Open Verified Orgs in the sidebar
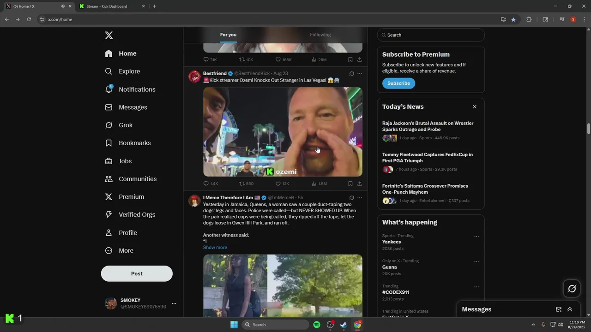 point(130,214)
